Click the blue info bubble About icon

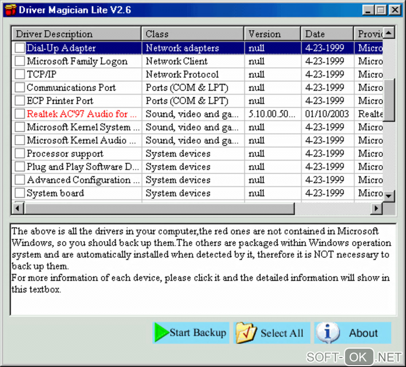(x=328, y=332)
